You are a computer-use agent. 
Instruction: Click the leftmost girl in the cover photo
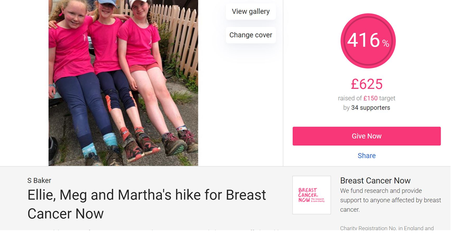[x=71, y=49]
